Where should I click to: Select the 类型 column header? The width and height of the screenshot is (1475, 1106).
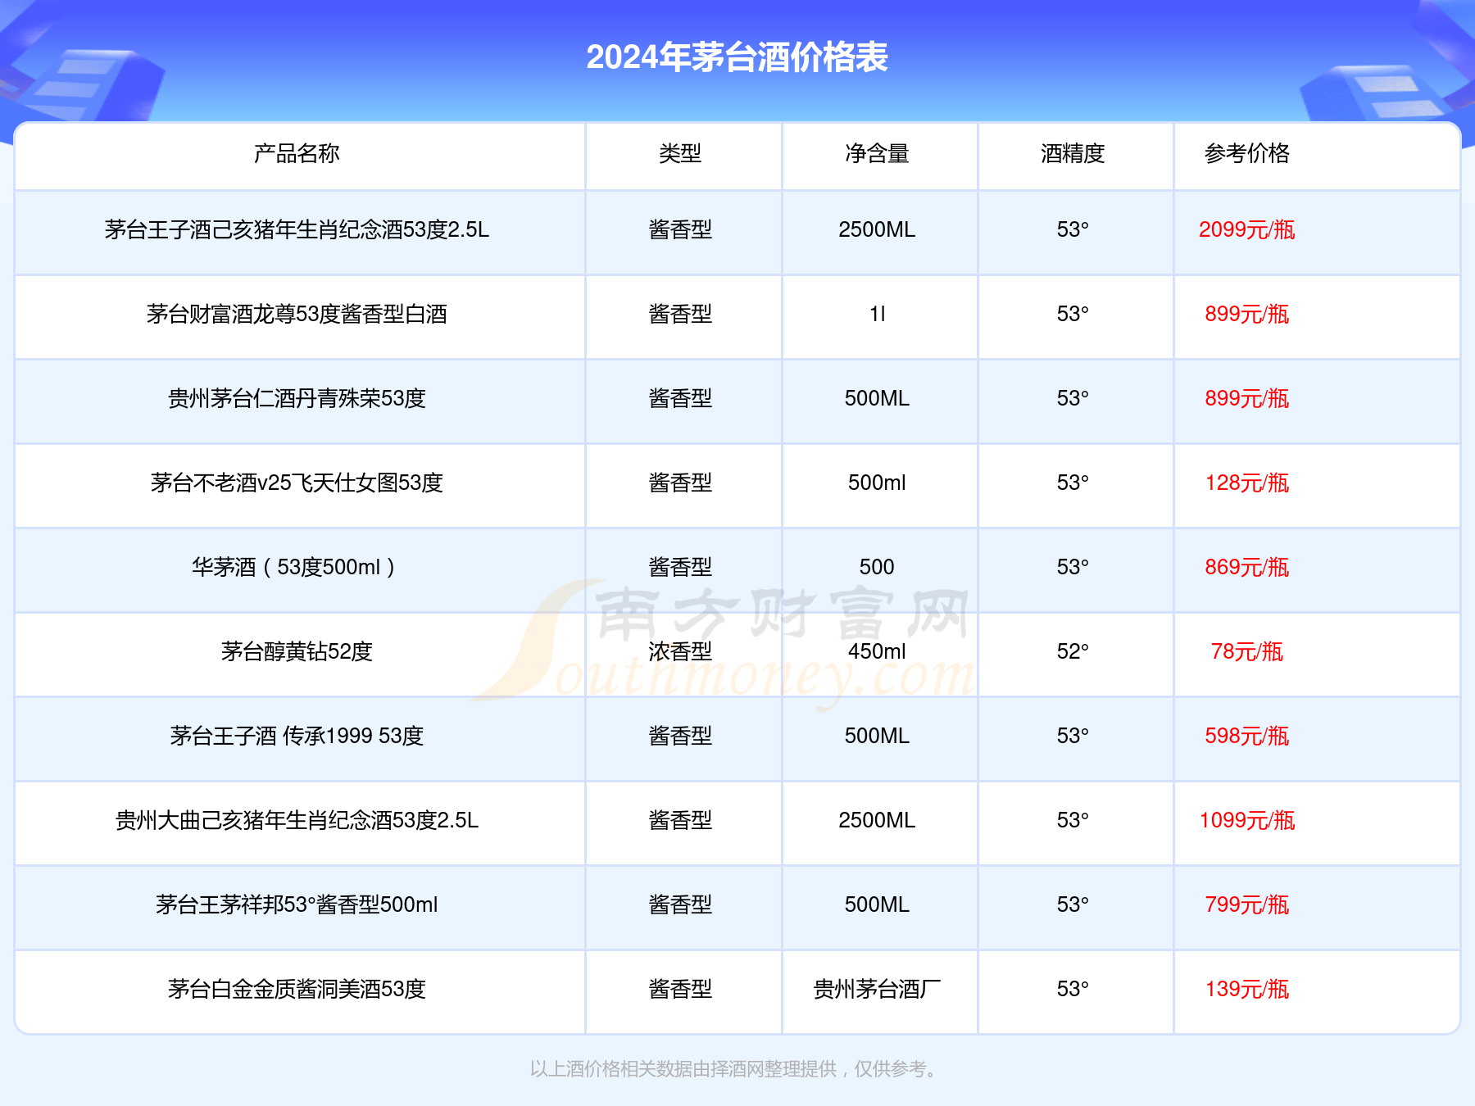pyautogui.click(x=680, y=153)
